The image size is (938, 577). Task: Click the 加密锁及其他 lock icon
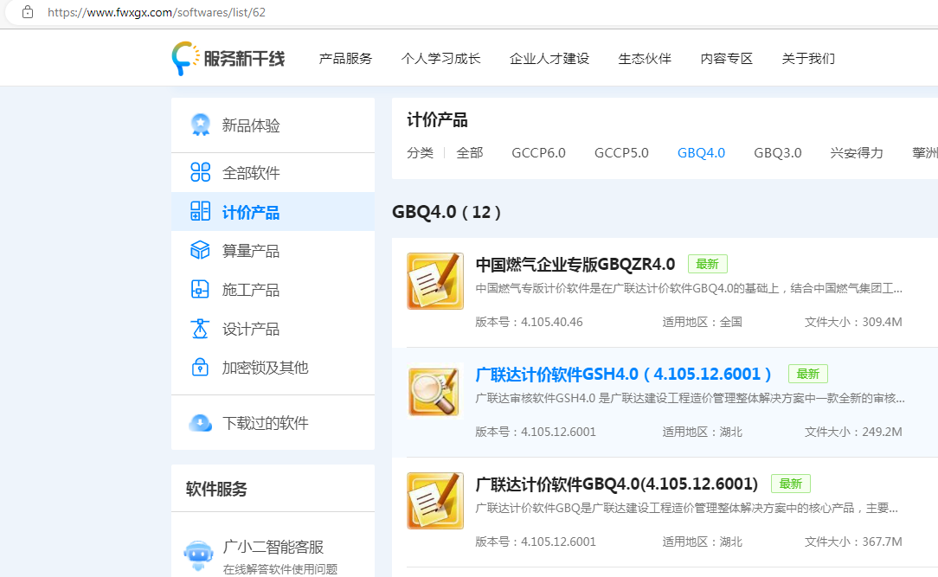pos(201,367)
